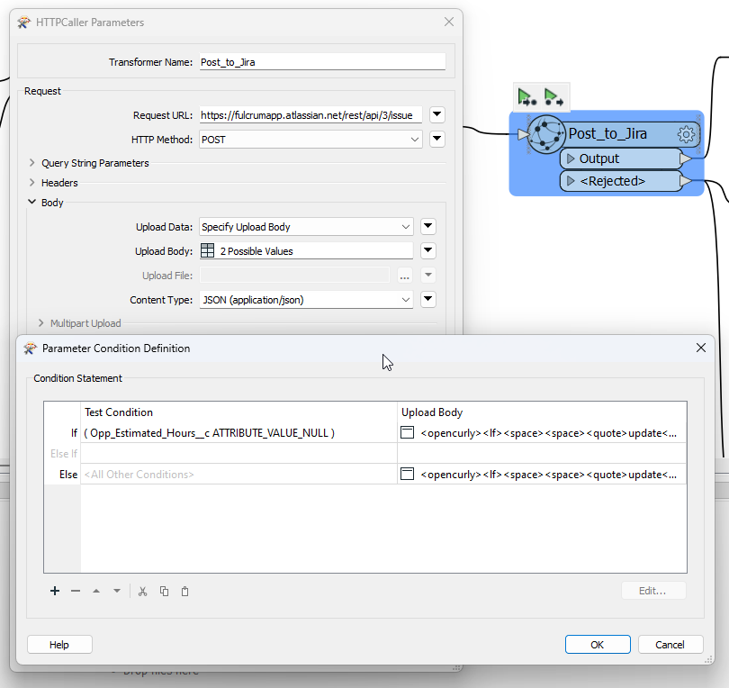Open Upload Data options arrow menu

428,226
